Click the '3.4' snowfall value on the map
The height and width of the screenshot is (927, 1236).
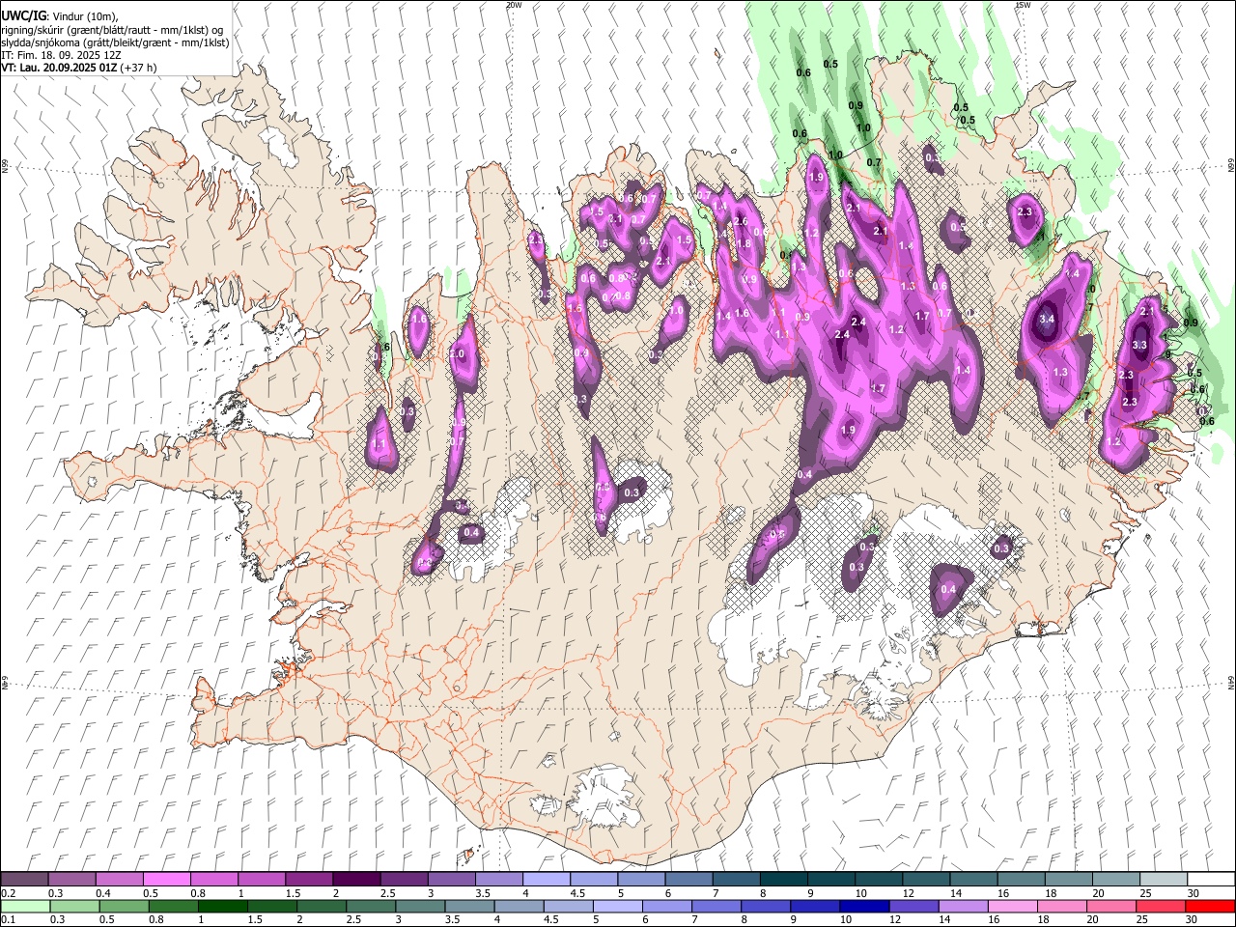pyautogui.click(x=1047, y=319)
